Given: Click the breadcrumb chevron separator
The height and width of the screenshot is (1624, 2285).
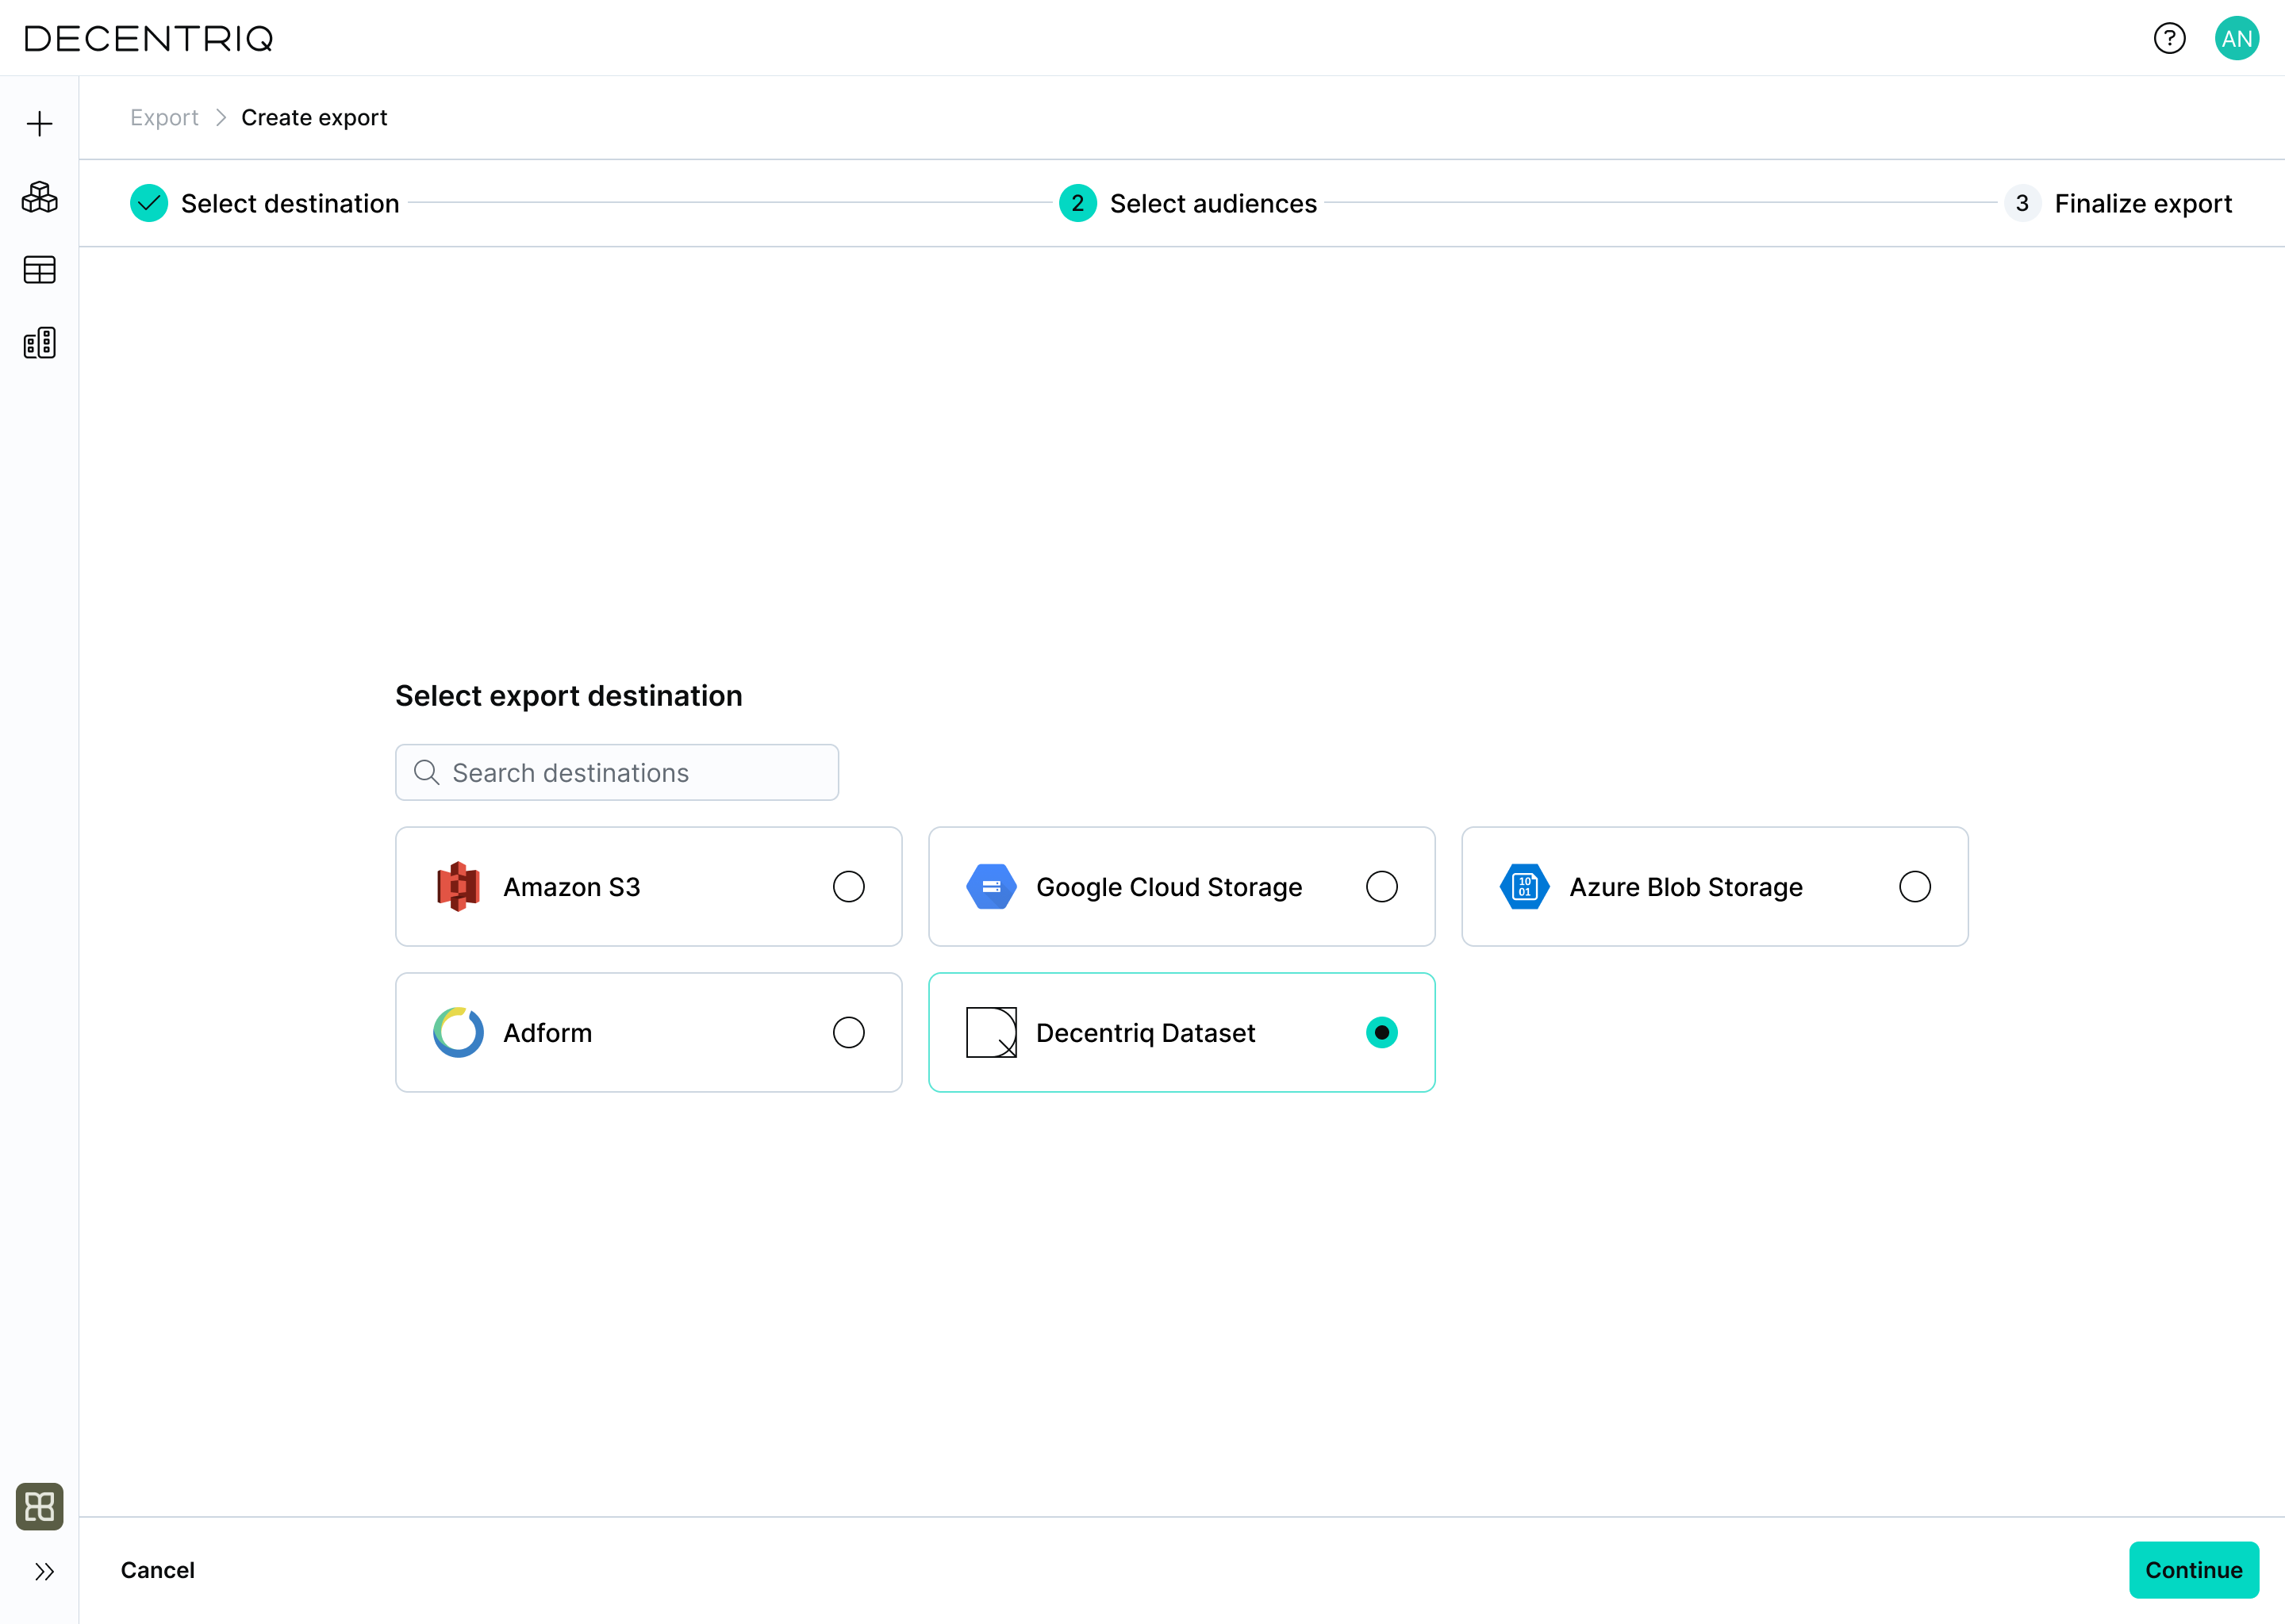Looking at the screenshot, I should (x=221, y=118).
